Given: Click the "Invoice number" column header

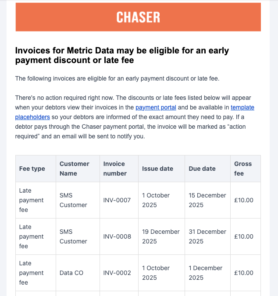Looking at the screenshot, I should click(115, 169).
